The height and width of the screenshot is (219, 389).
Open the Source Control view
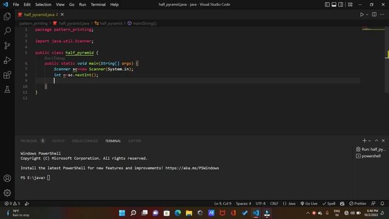point(7,46)
